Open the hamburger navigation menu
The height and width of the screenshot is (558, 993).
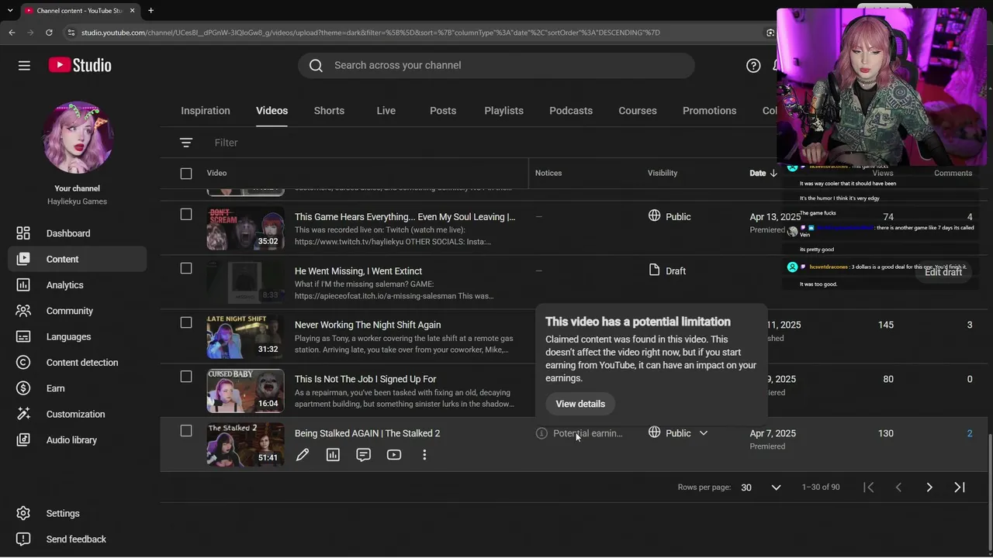[24, 65]
